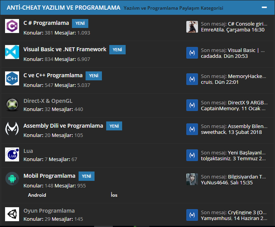Open cruis user profile link
The width and height of the screenshot is (275, 227).
click(x=207, y=82)
